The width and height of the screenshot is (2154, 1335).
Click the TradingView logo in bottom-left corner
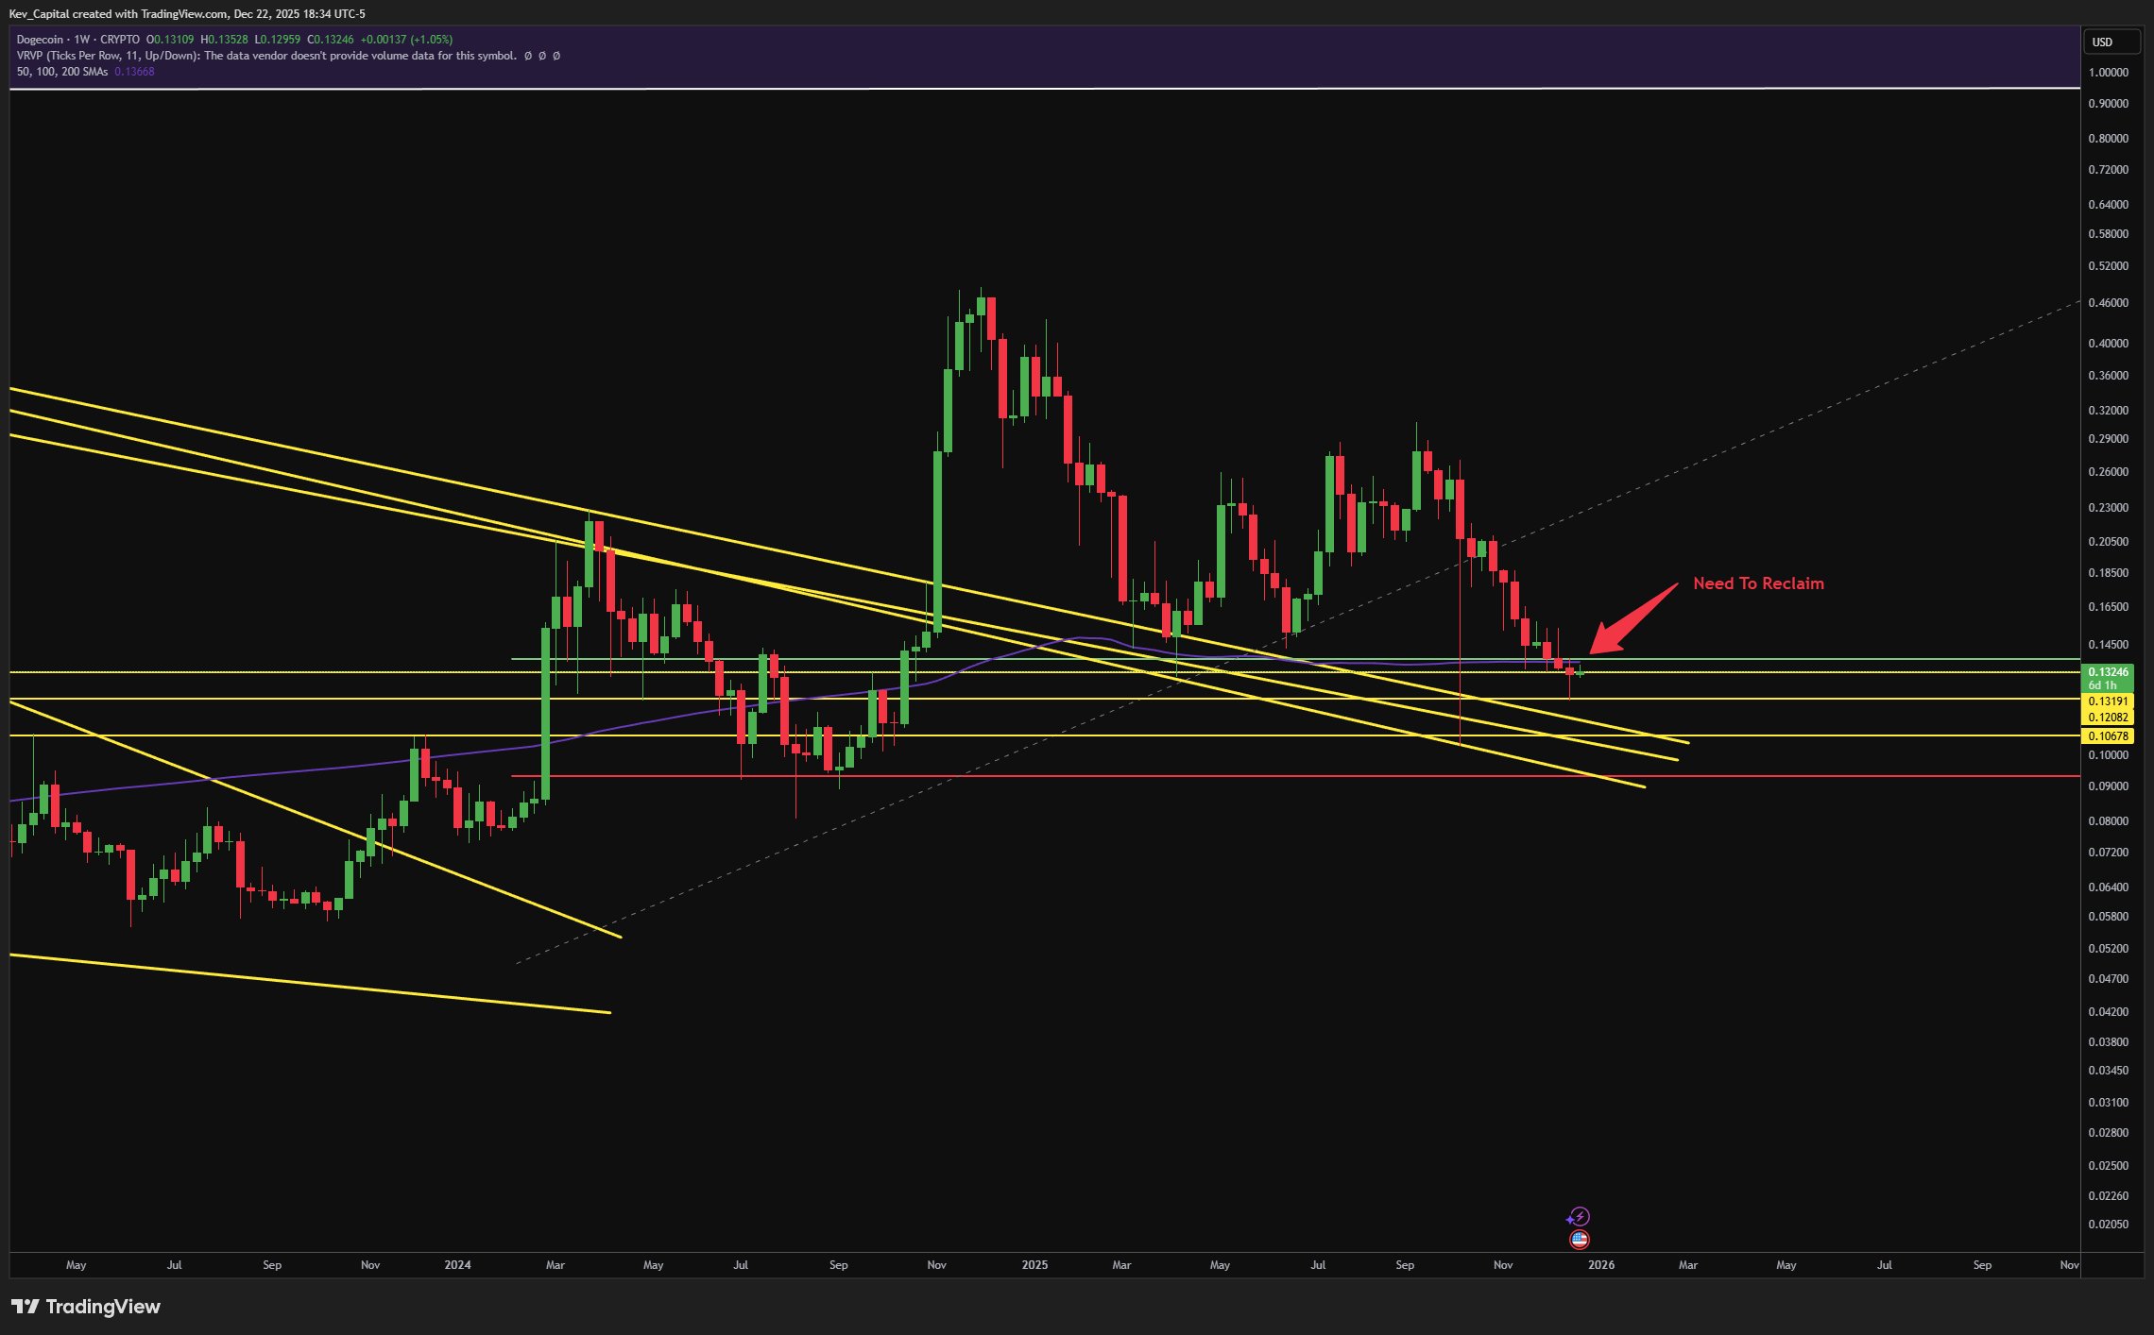tap(85, 1307)
